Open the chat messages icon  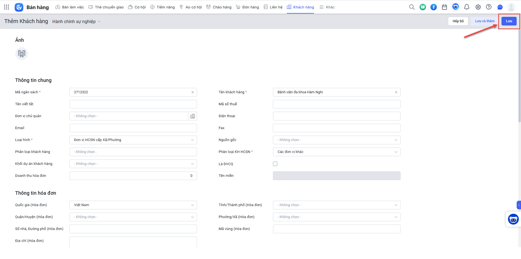click(x=500, y=7)
